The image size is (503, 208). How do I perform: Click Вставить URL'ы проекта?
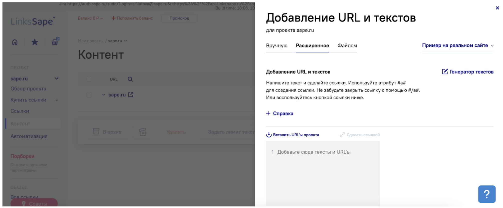(293, 135)
